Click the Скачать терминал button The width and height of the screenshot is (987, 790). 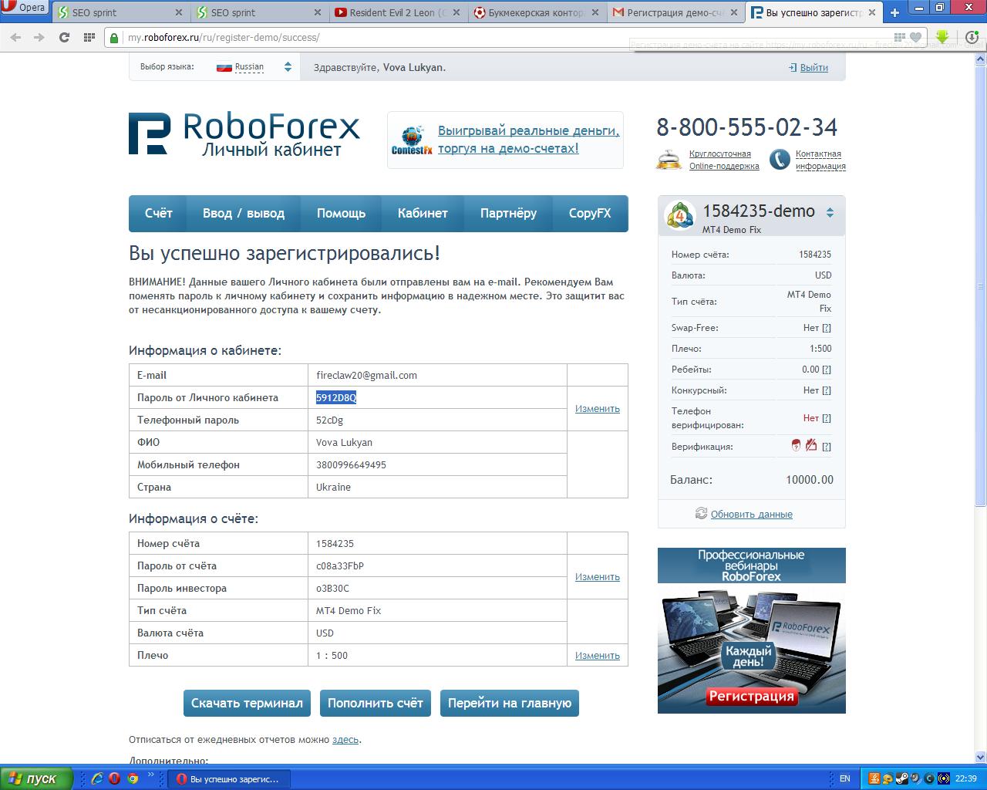(247, 703)
